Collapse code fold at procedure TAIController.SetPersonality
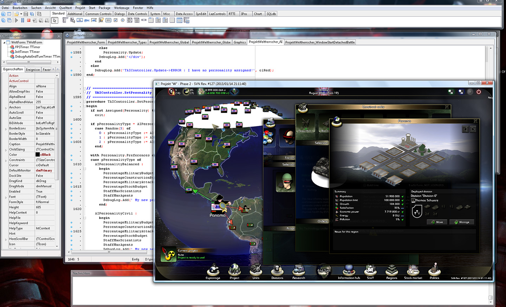This screenshot has width=506, height=307. (85, 102)
